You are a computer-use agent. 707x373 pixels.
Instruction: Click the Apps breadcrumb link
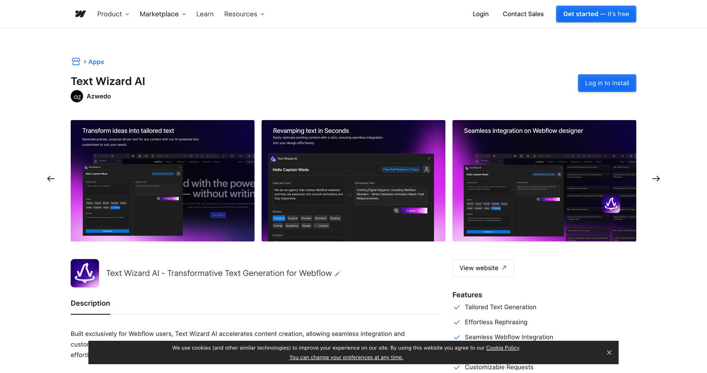click(x=96, y=62)
